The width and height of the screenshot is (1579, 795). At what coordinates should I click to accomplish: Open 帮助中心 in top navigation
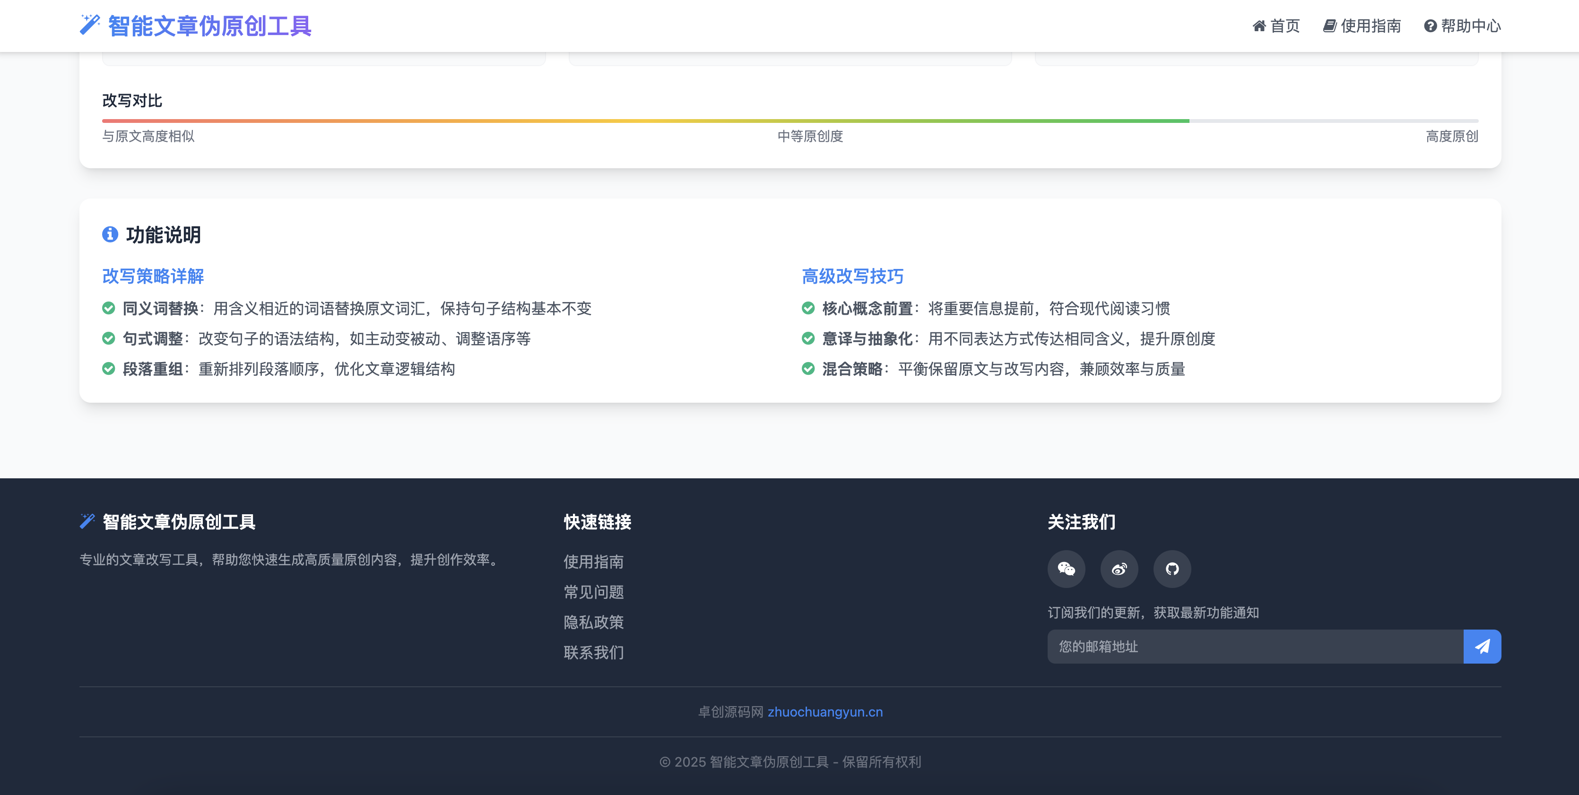tap(1462, 26)
